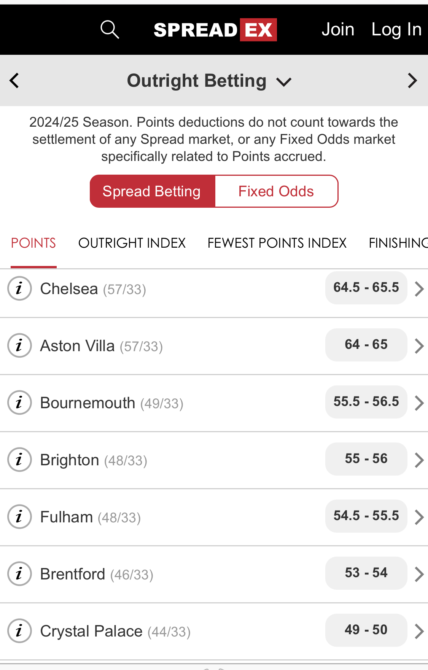Expand Chelsea row chevron
The image size is (428, 670).
(x=419, y=289)
